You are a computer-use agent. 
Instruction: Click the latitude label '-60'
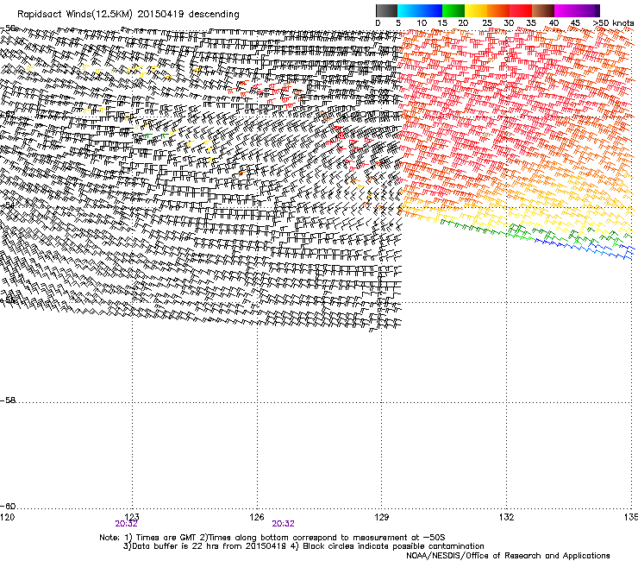(x=8, y=507)
